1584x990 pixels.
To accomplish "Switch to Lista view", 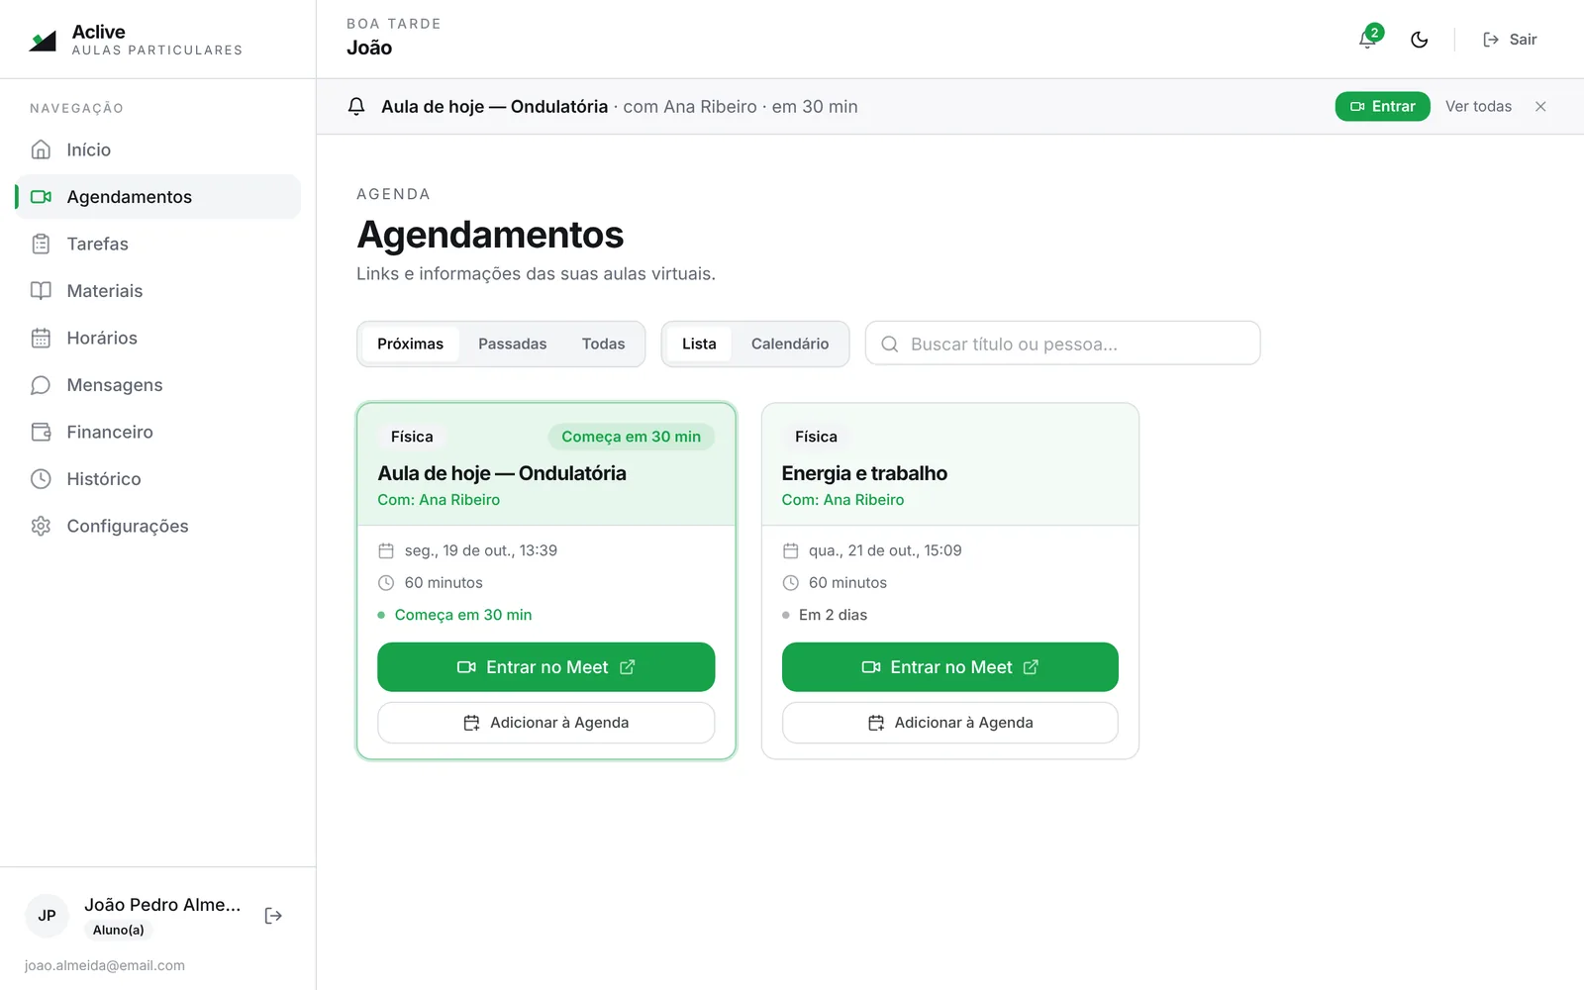I will (x=699, y=344).
